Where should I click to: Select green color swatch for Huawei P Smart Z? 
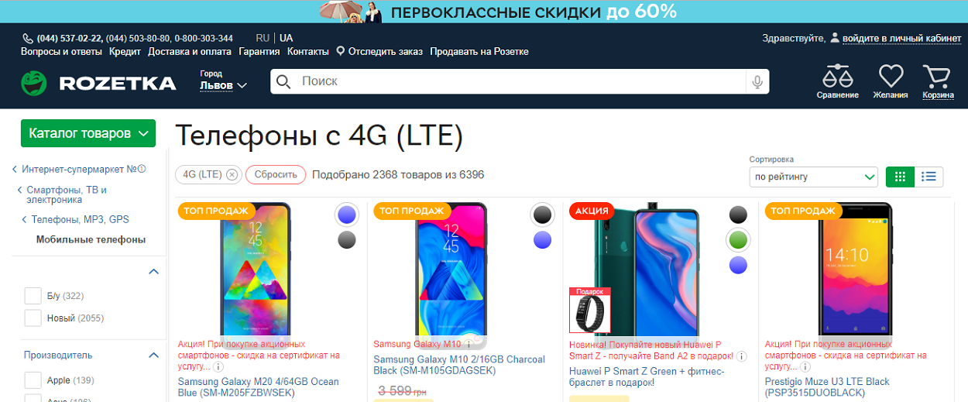click(x=739, y=240)
